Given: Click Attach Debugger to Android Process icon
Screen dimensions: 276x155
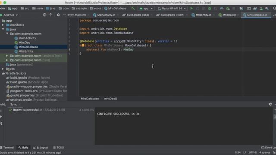Looking at the screenshot, I should pos(228,8).
